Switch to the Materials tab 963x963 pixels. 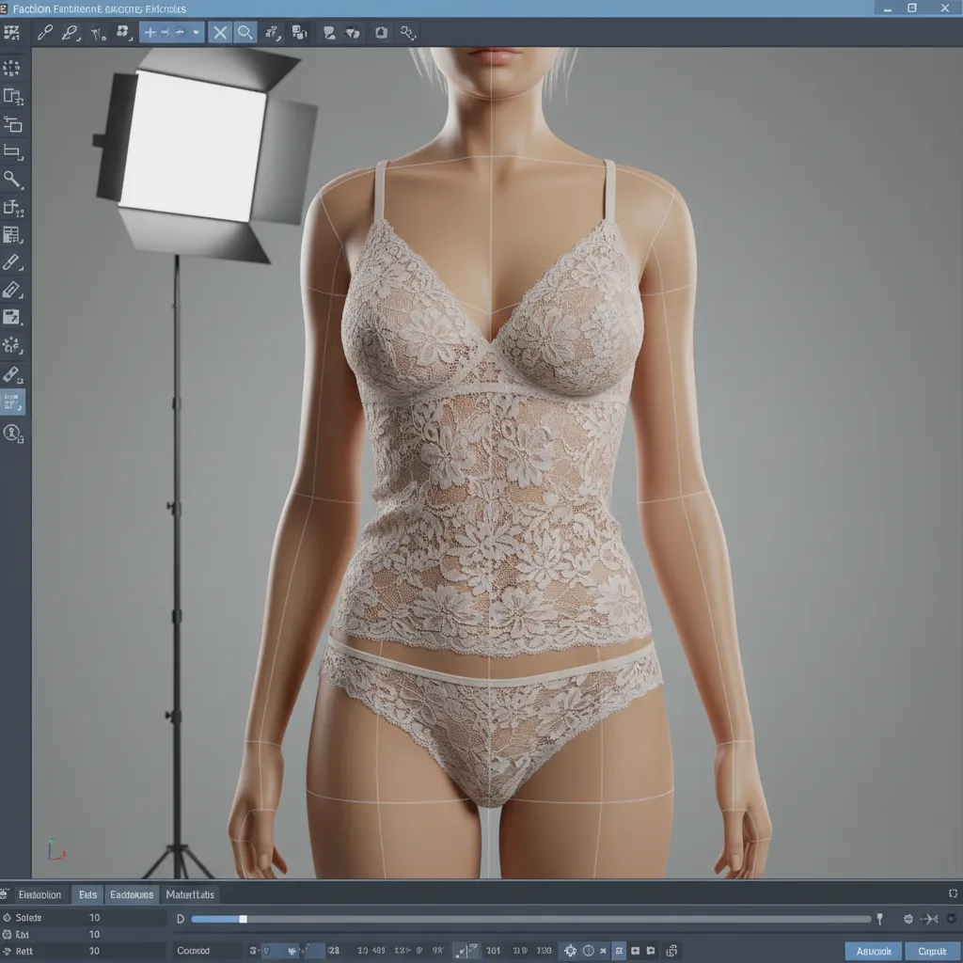(x=190, y=894)
